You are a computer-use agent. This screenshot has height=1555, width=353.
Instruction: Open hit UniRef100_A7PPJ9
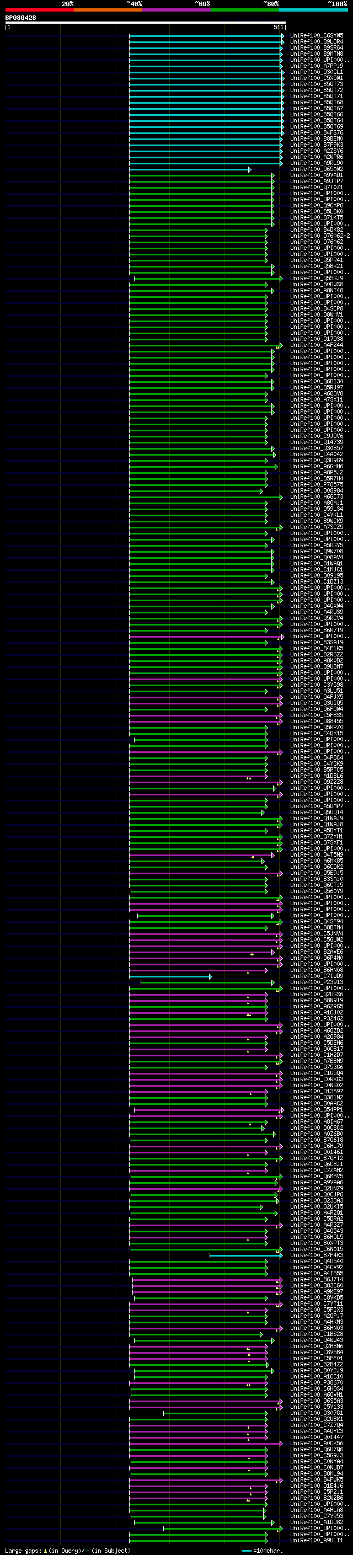(317, 66)
